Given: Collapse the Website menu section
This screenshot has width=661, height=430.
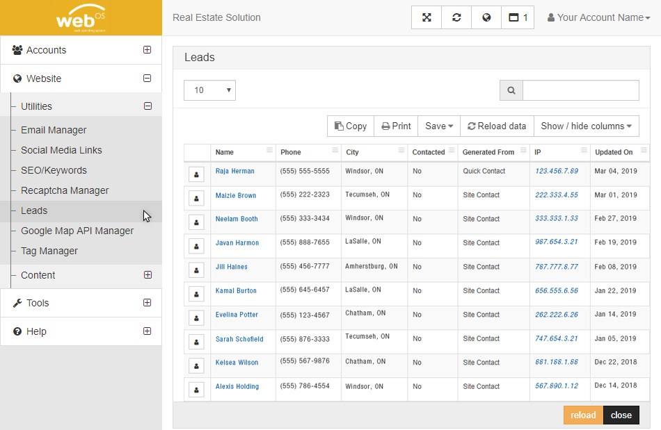Looking at the screenshot, I should pos(147,78).
